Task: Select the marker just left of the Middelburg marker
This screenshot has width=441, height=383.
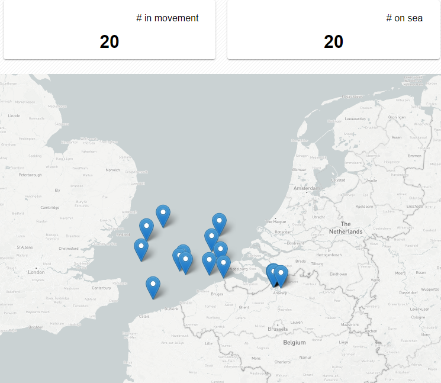Action: (208, 262)
